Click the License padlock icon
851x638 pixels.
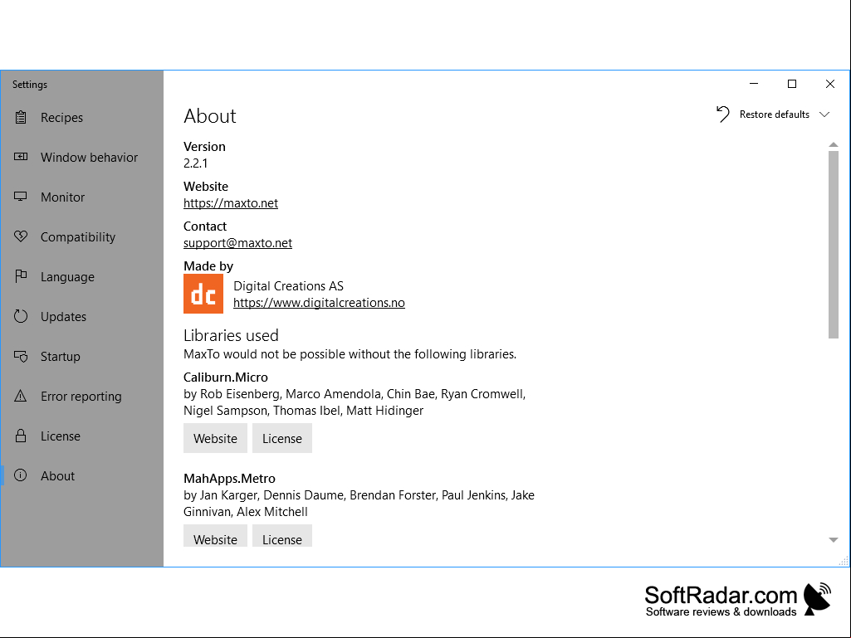21,436
